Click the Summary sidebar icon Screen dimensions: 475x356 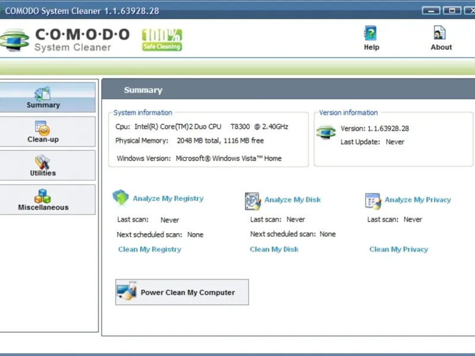tap(42, 94)
